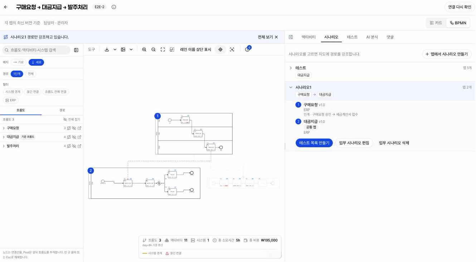Open 발주처리 flow in a new window
476x262 pixels.
tap(79, 146)
